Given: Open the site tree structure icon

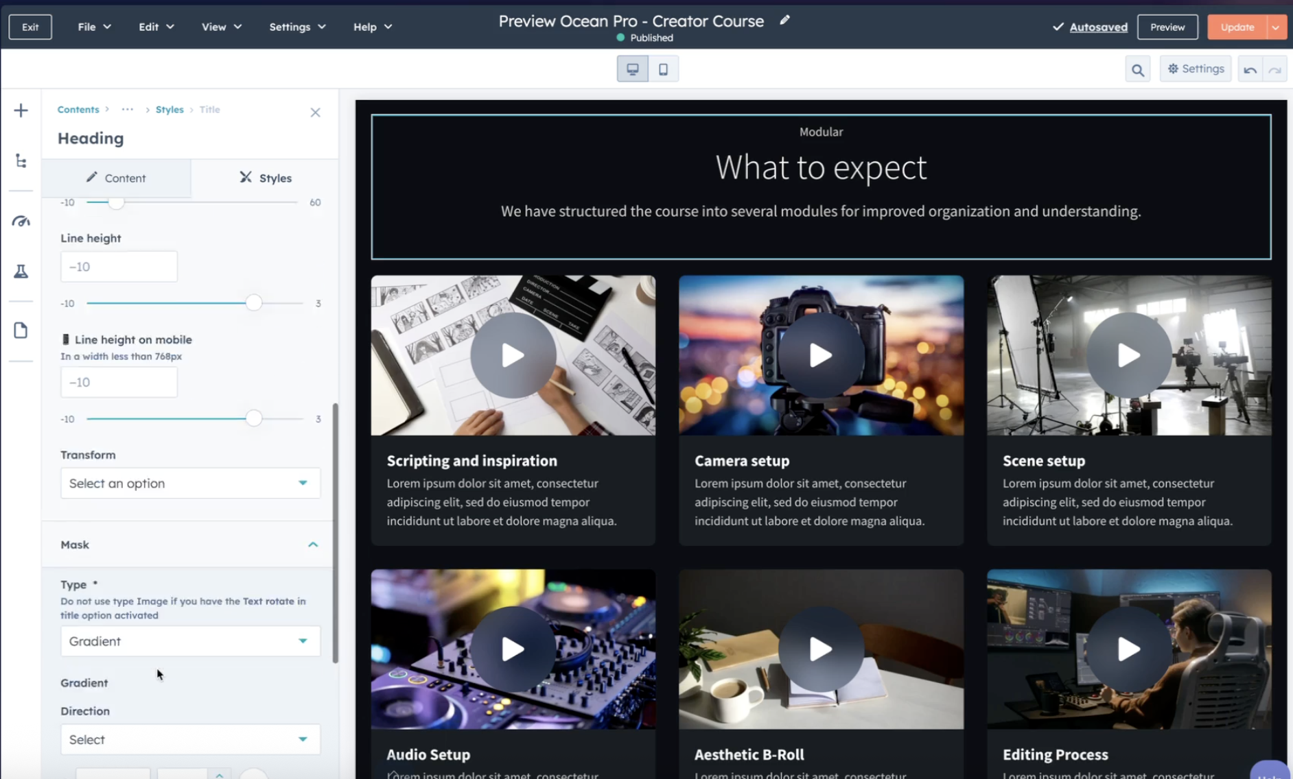Looking at the screenshot, I should click(x=21, y=161).
